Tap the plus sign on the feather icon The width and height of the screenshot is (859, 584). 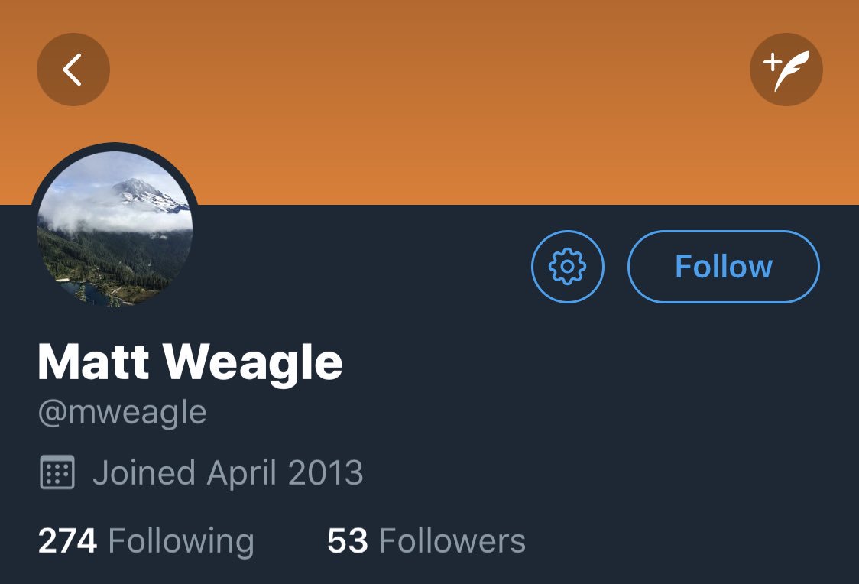pyautogui.click(x=772, y=62)
